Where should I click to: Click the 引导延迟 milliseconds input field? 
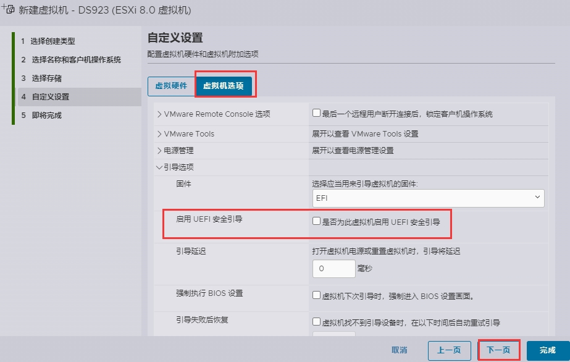(333, 268)
